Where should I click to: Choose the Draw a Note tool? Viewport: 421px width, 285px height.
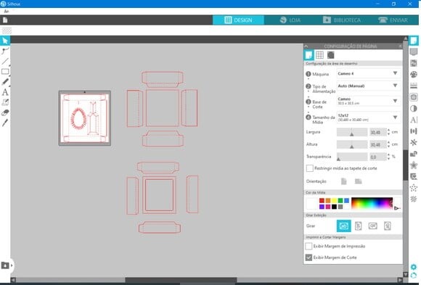5,102
